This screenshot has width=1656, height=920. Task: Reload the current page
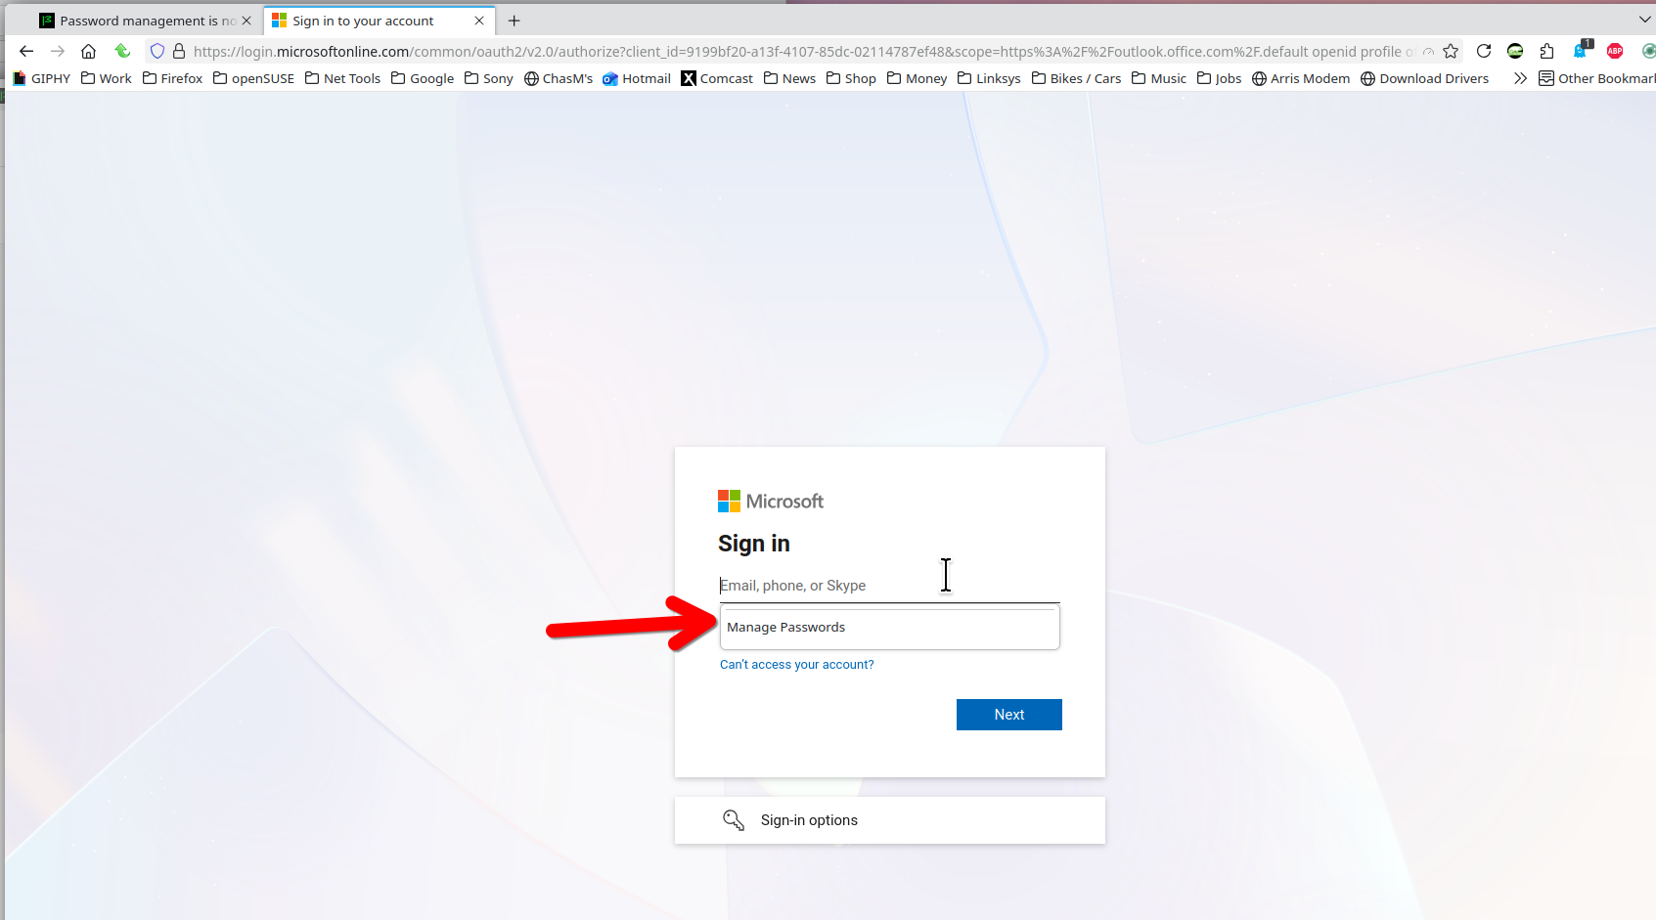tap(1484, 51)
